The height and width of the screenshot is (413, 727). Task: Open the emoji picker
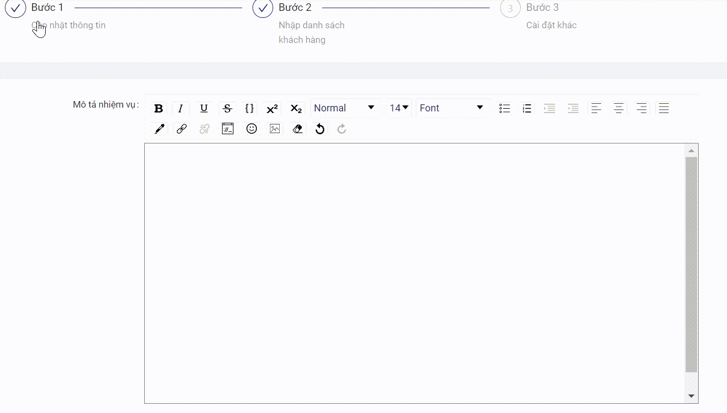(251, 129)
